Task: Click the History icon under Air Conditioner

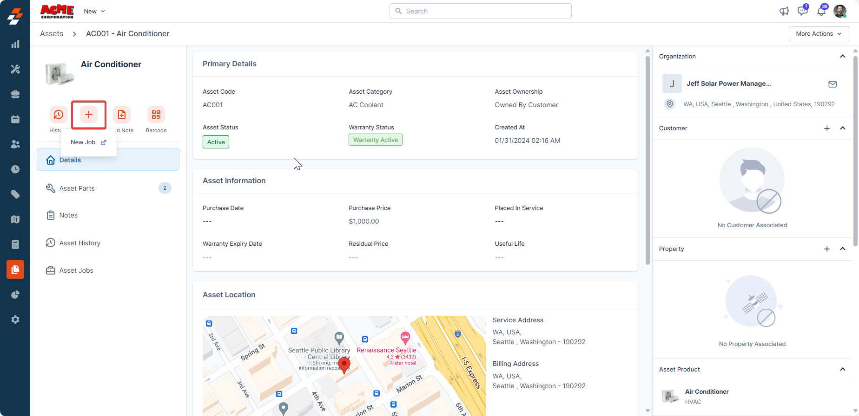Action: (58, 115)
